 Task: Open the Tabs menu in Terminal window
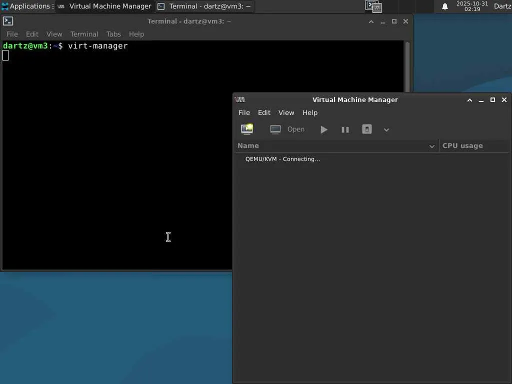[113, 34]
